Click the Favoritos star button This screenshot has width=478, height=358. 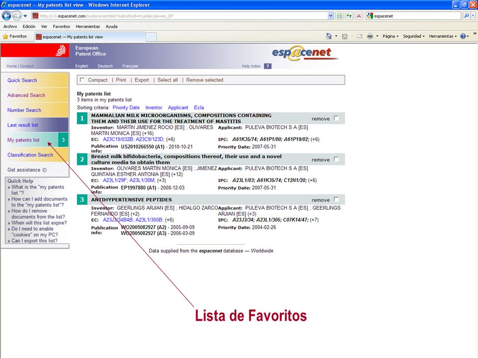click(x=14, y=36)
